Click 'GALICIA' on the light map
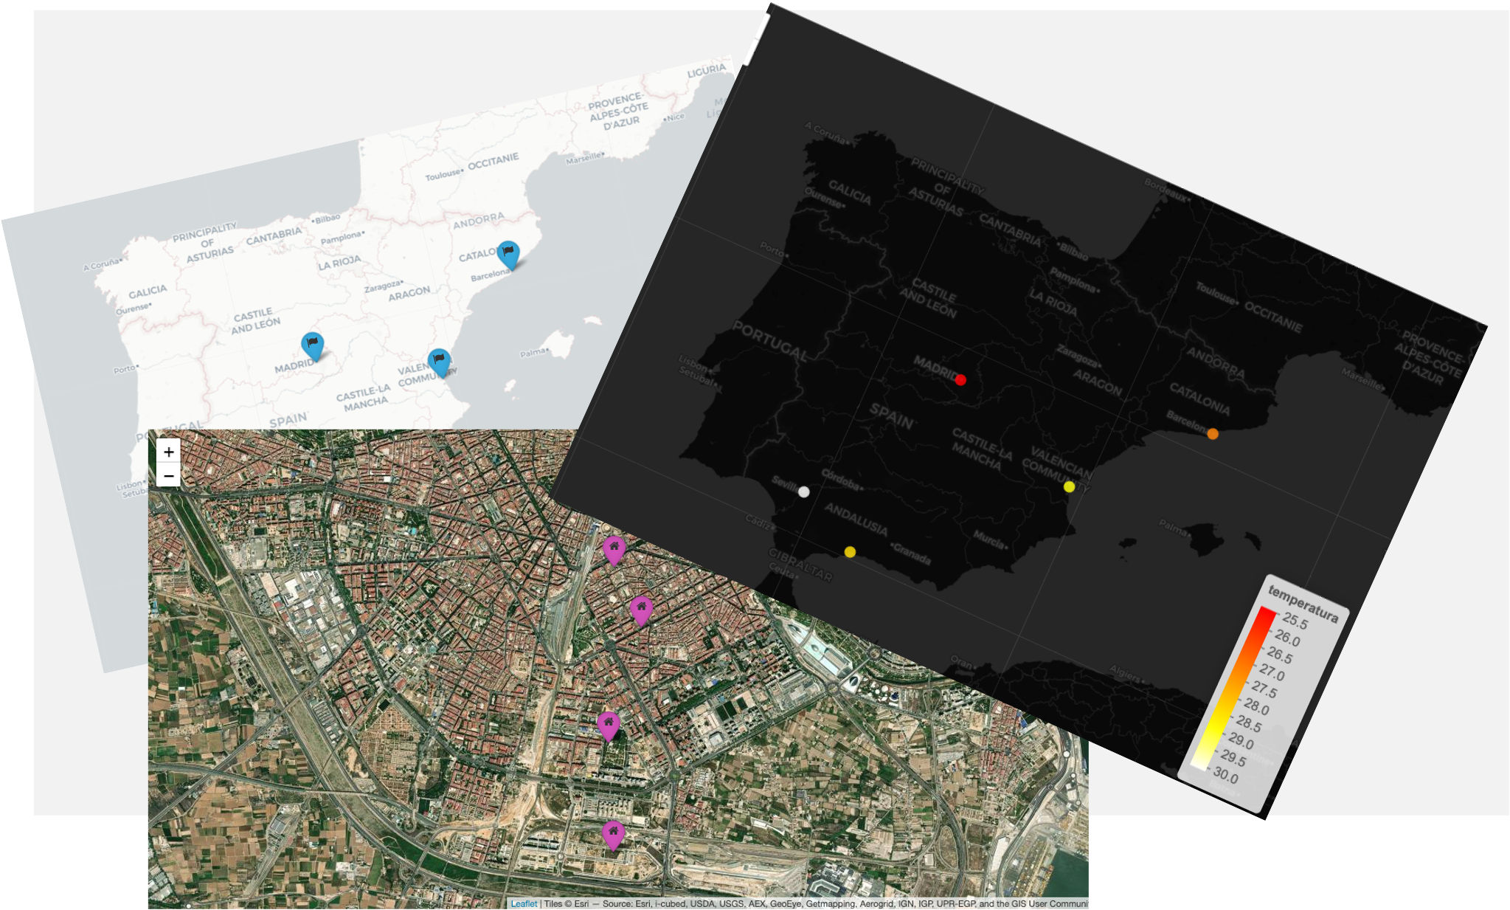The image size is (1510, 910). click(x=148, y=292)
